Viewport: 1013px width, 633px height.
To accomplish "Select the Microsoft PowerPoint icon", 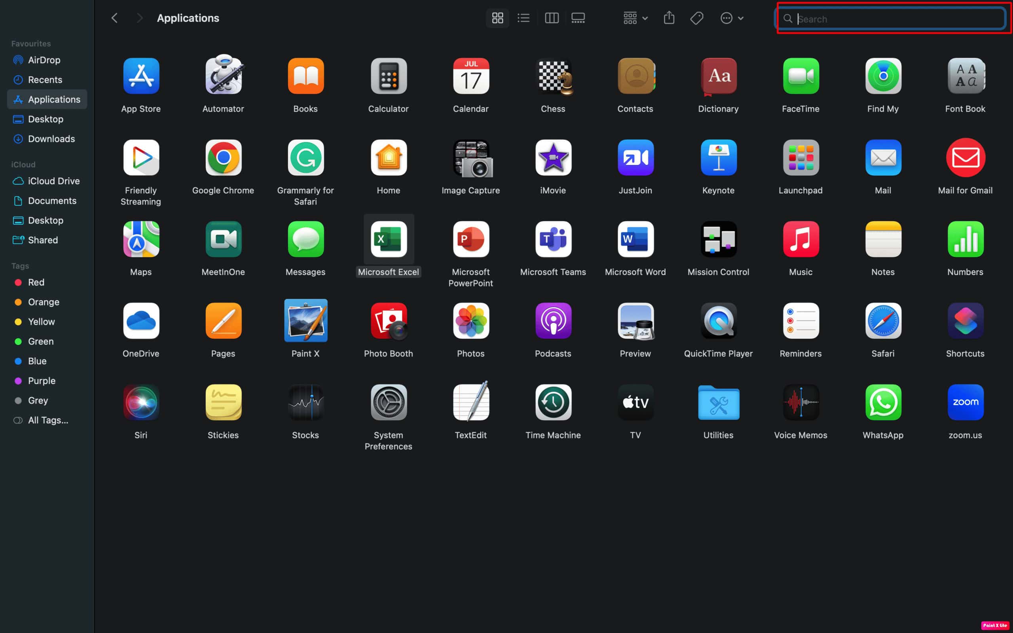I will pyautogui.click(x=471, y=239).
